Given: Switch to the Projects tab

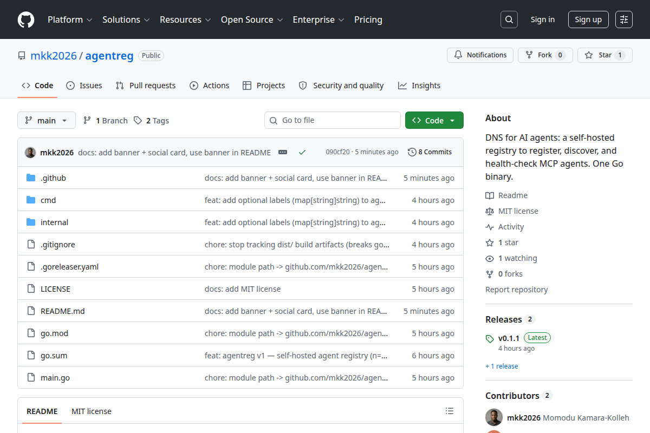Looking at the screenshot, I should pos(264,86).
